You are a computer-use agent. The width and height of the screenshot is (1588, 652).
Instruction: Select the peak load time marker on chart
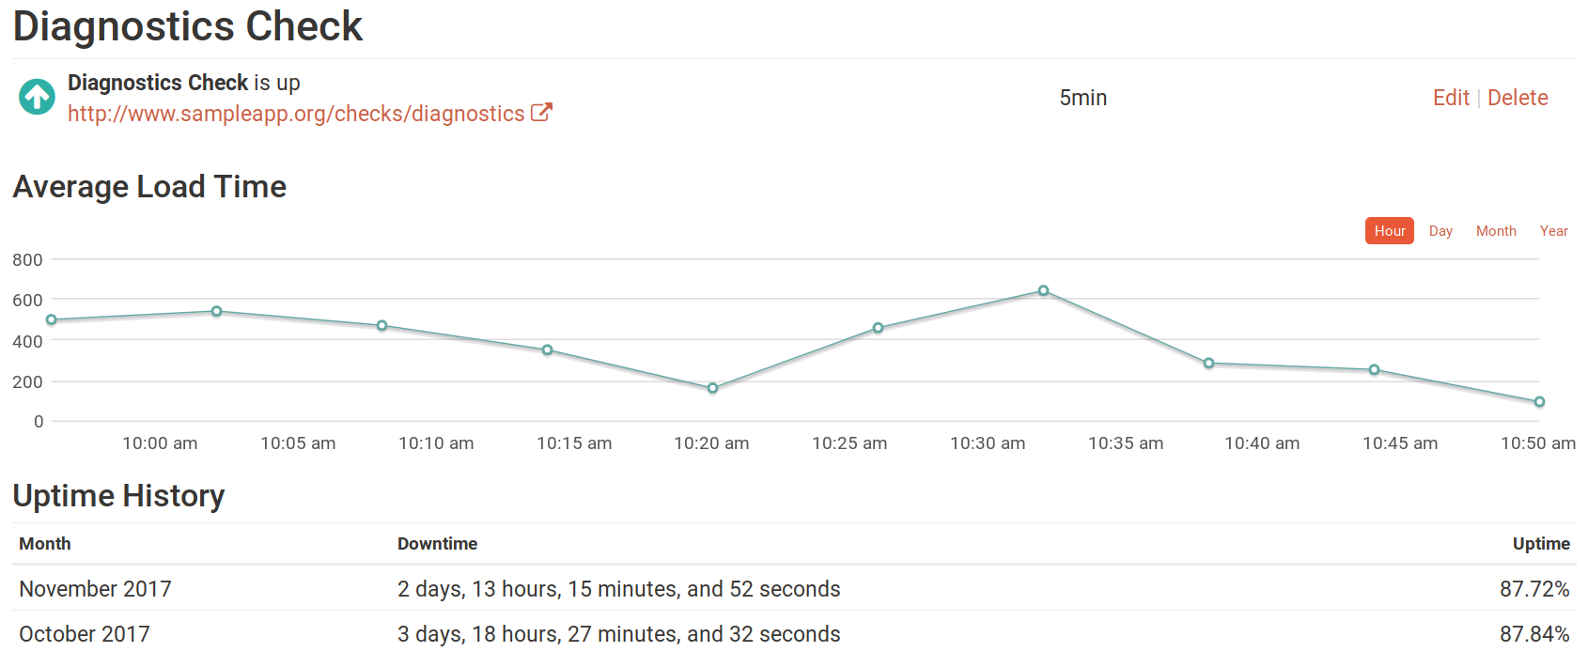tap(1045, 290)
